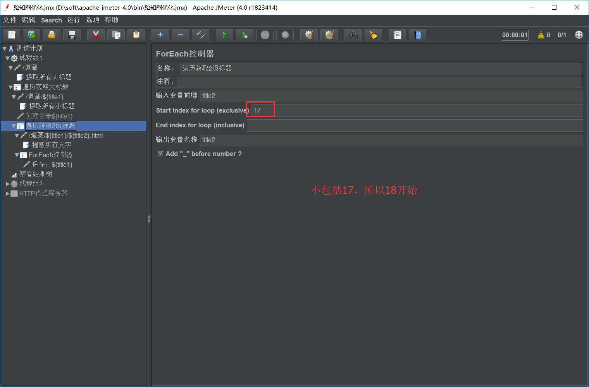Click the Stop test icon
The image size is (589, 387).
(265, 35)
